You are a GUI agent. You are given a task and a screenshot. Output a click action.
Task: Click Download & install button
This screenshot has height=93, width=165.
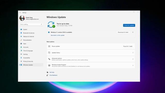pyautogui.click(x=123, y=32)
